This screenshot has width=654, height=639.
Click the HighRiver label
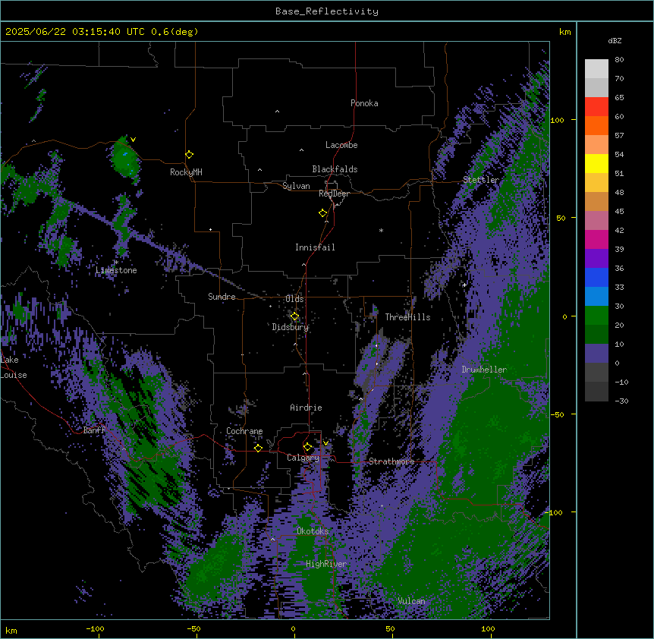tap(326, 564)
